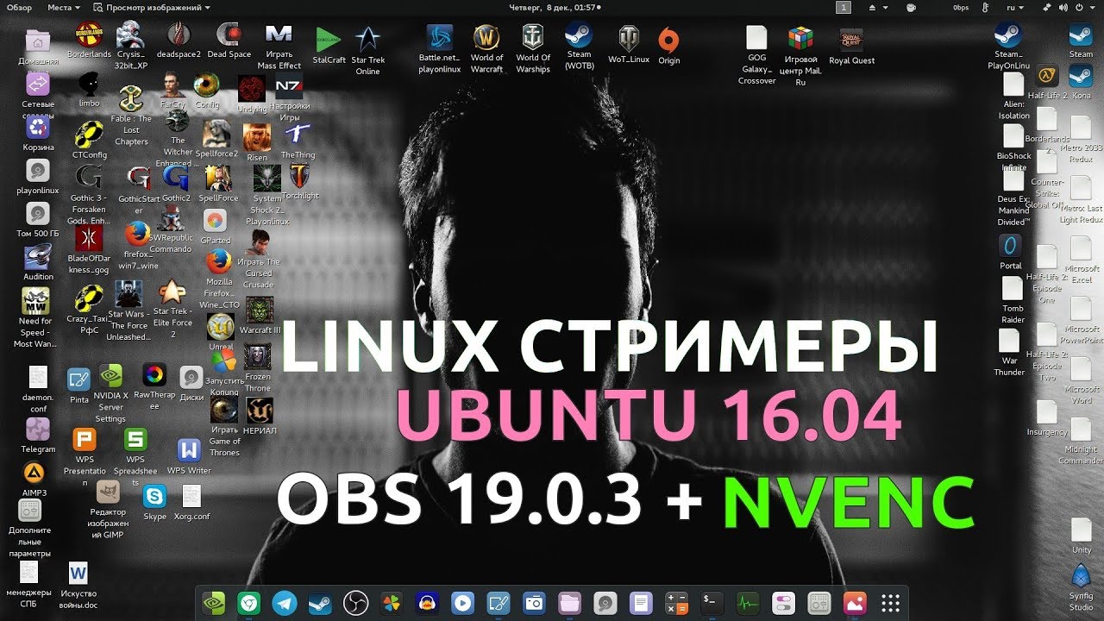The width and height of the screenshot is (1104, 621).
Task: Click the caffeine cup icon in top bar
Action: point(912,7)
